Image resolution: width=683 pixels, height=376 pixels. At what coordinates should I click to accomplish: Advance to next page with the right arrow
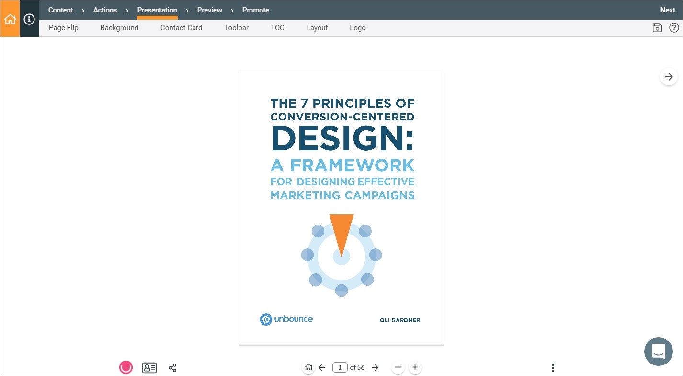tap(376, 367)
